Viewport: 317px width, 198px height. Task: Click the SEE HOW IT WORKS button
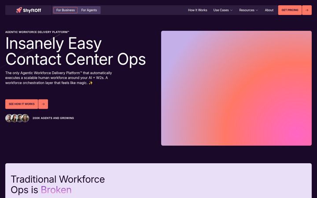click(x=22, y=104)
